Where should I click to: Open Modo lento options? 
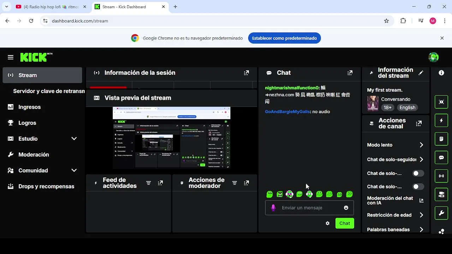(395, 145)
